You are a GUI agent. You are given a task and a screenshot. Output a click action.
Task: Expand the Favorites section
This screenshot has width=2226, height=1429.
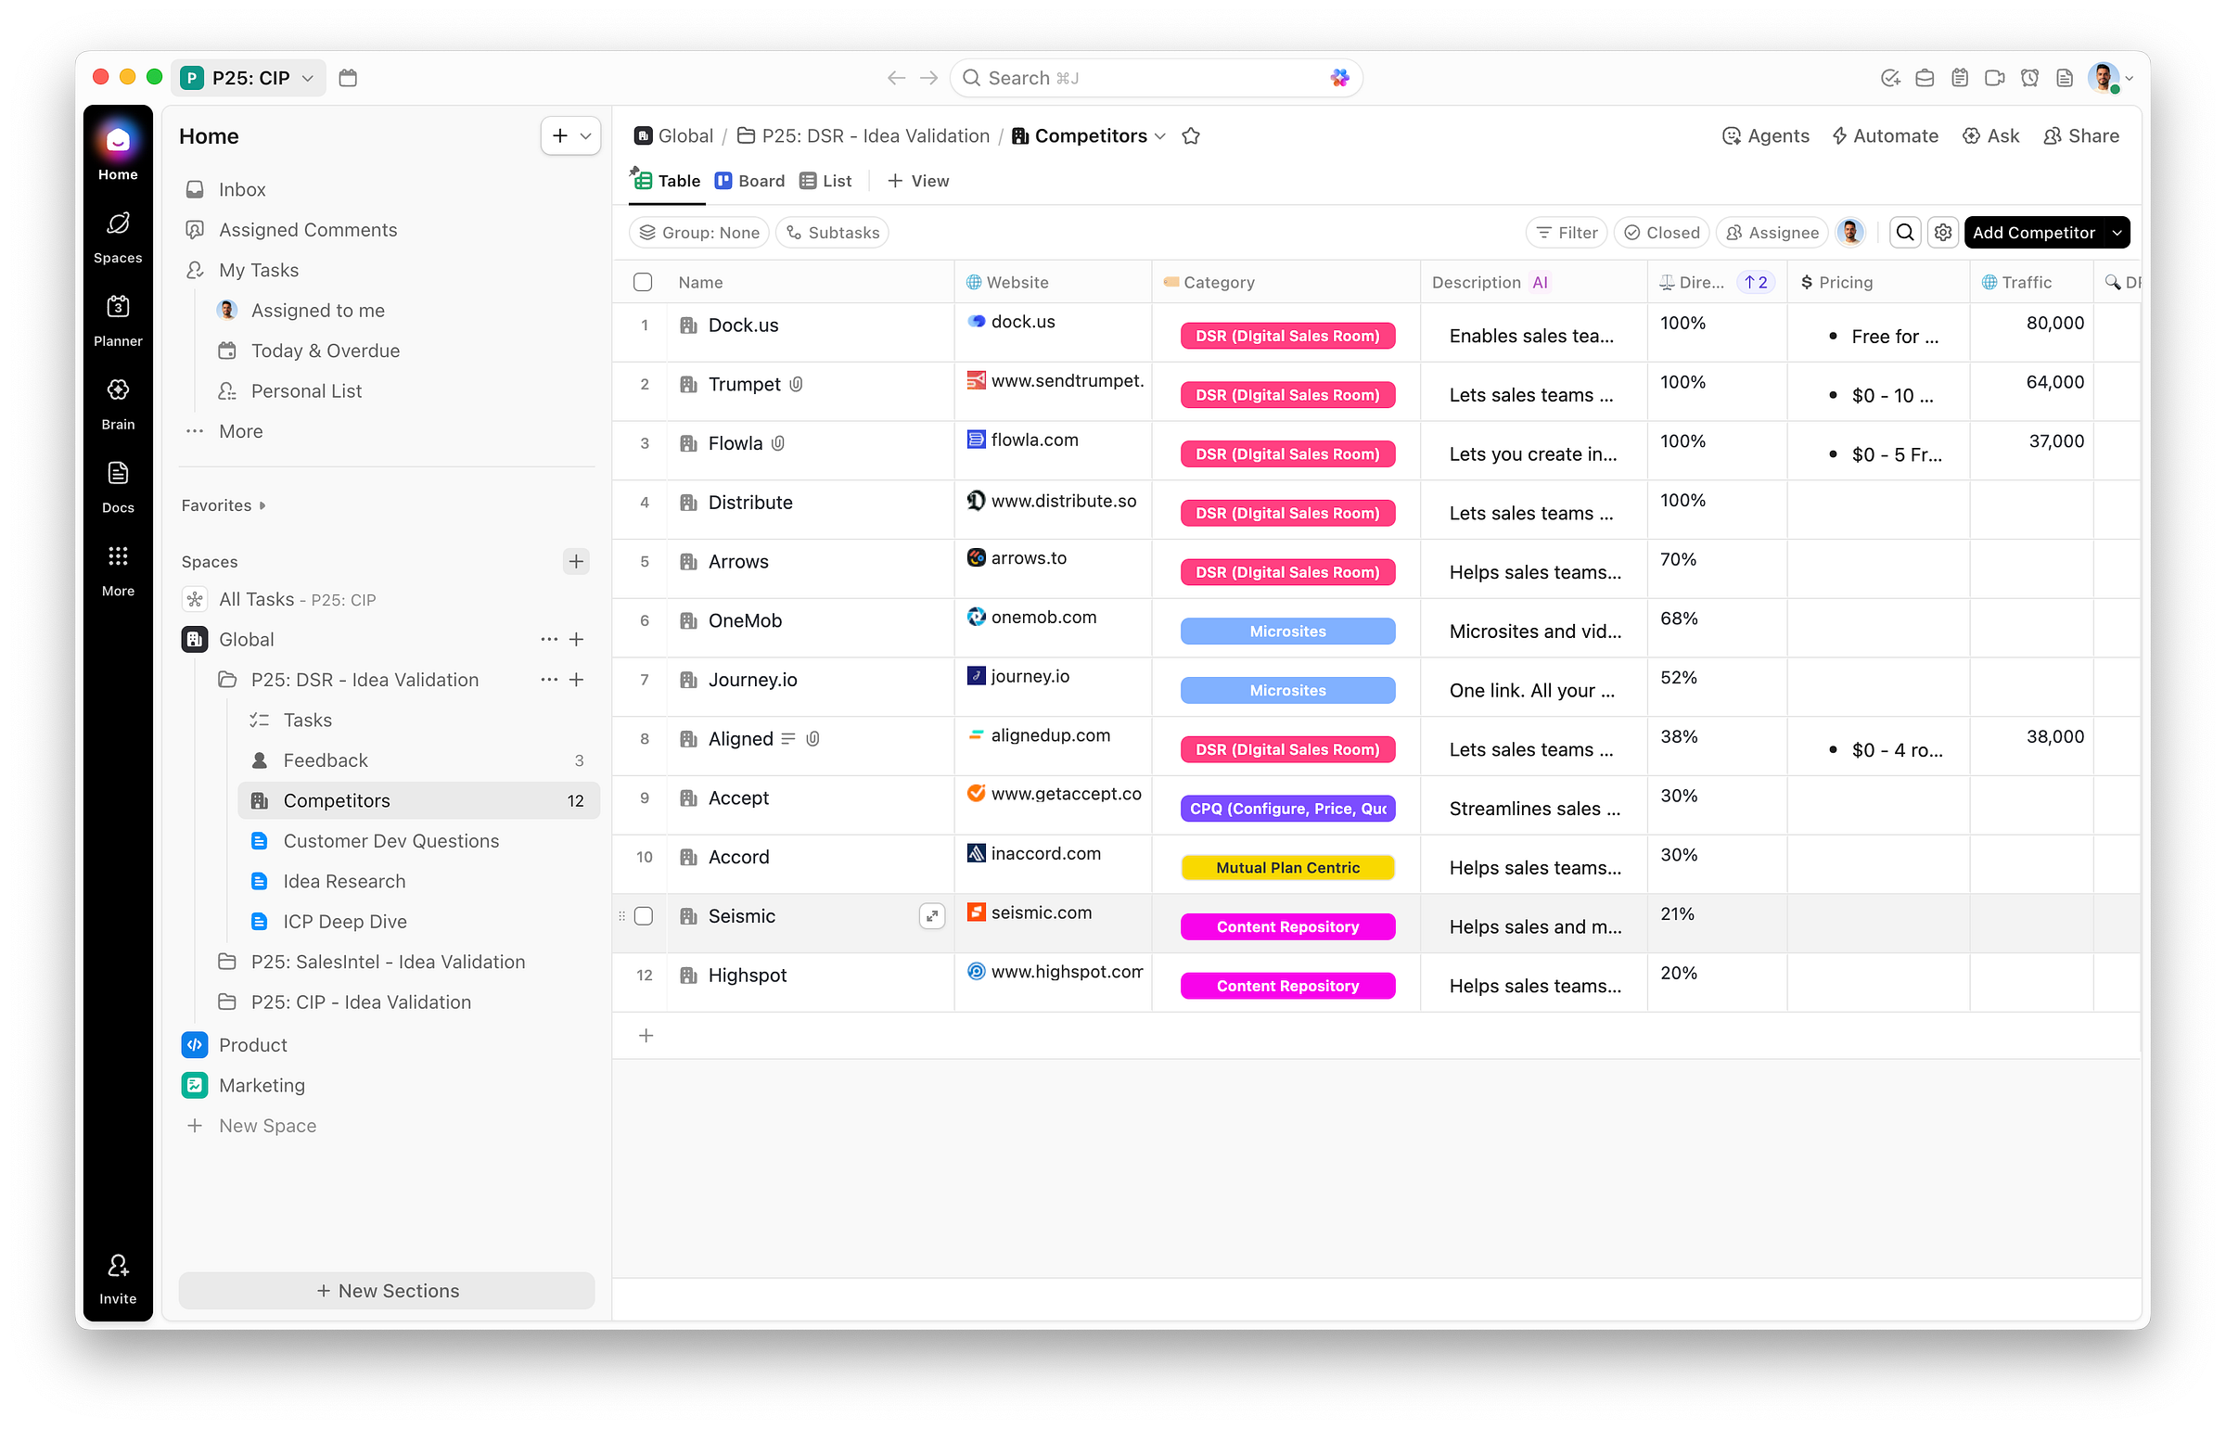(224, 504)
